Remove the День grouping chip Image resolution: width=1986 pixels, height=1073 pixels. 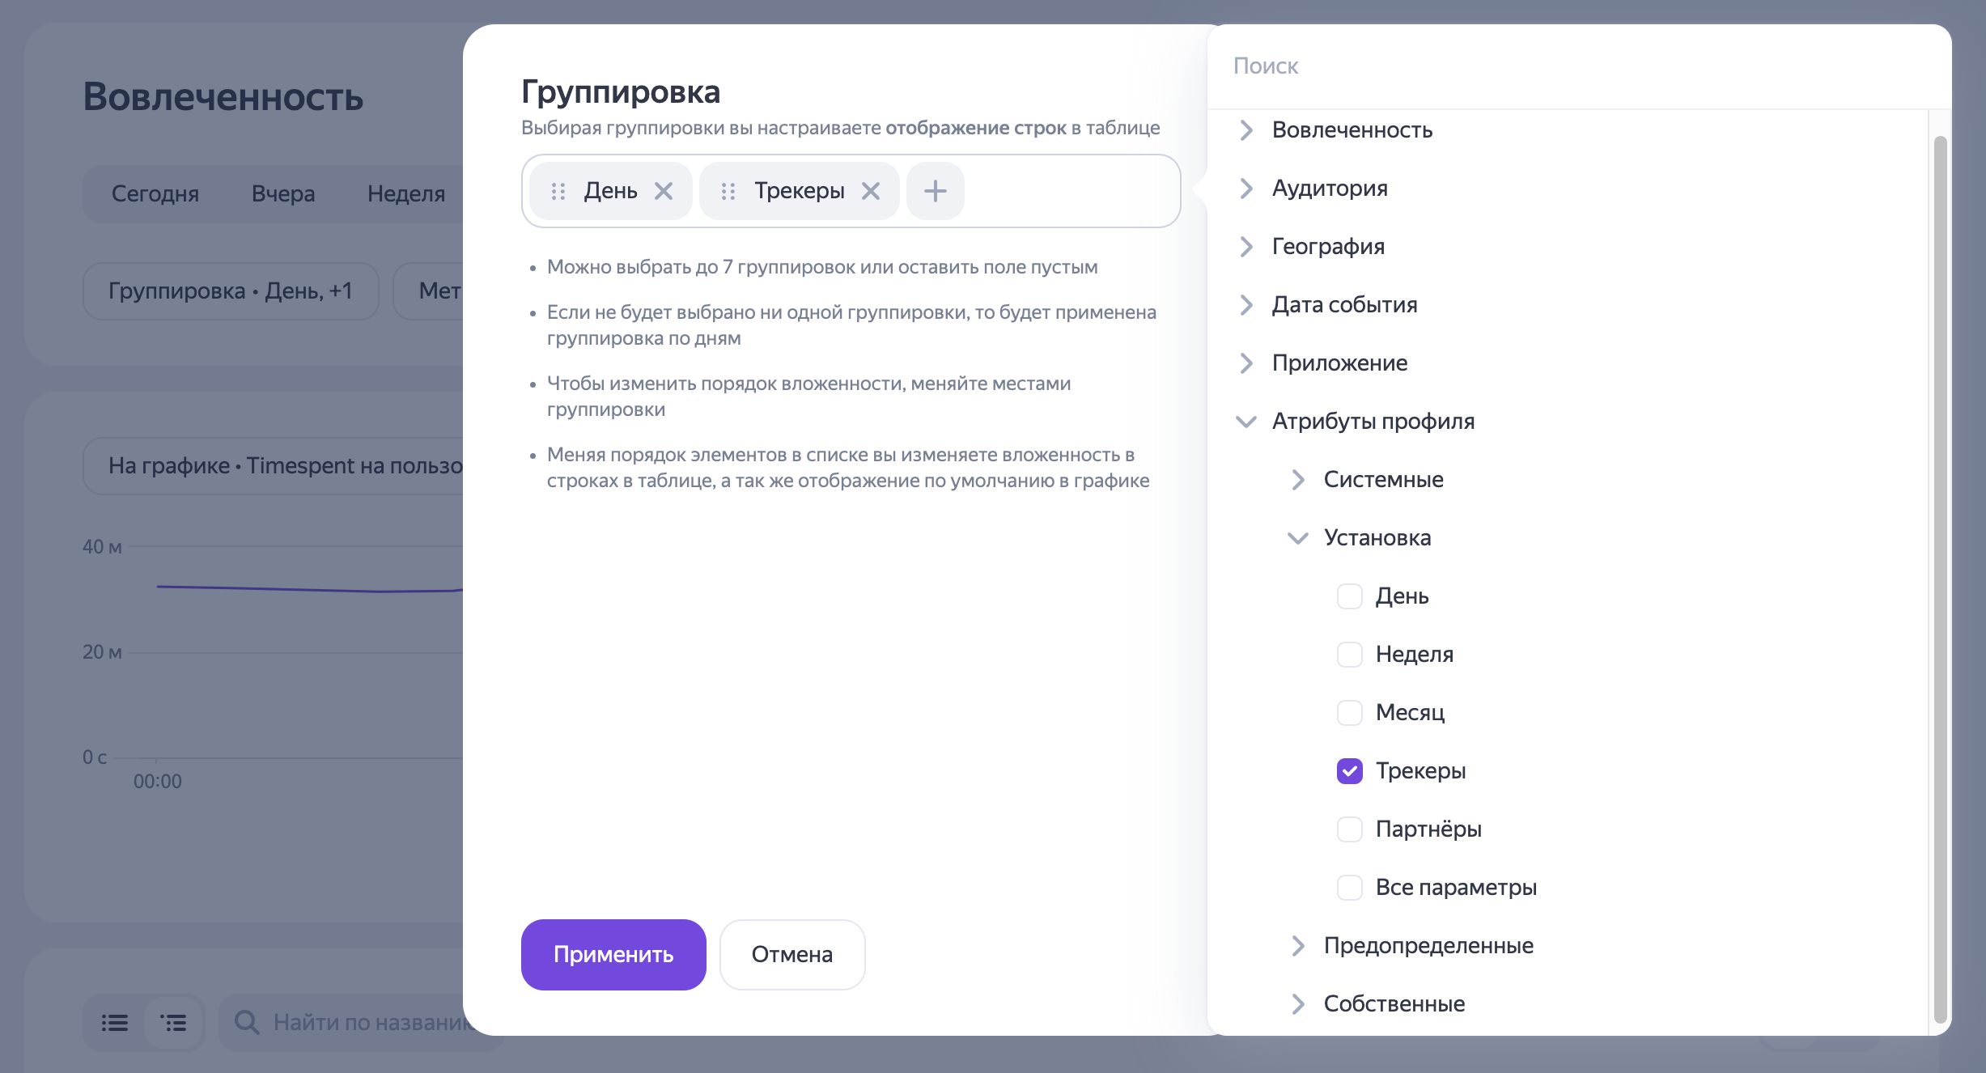click(664, 191)
